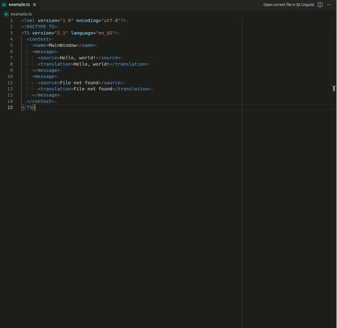
Task: Click Open current file in Qt Linguist
Action: [x=289, y=4]
